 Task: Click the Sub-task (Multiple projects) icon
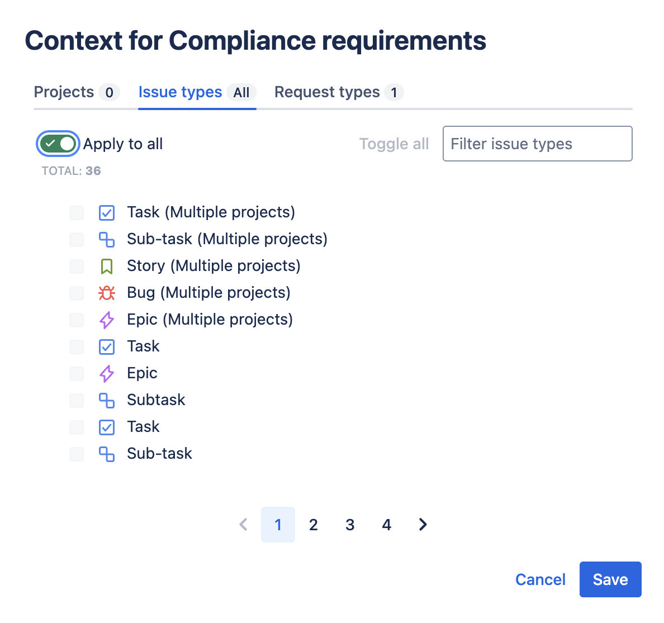pyautogui.click(x=107, y=239)
